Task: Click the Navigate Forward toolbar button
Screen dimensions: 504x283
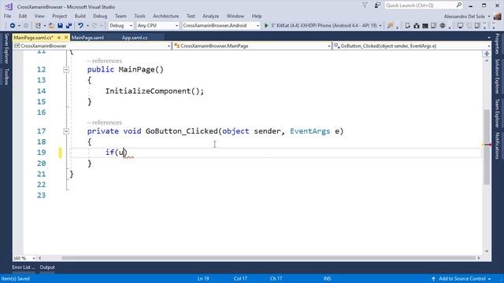Action: click(x=26, y=25)
